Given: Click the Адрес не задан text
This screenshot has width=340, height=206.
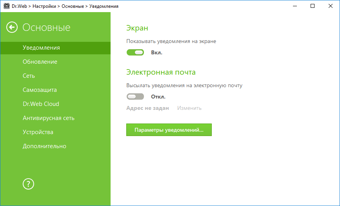Looking at the screenshot, I should pos(147,108).
